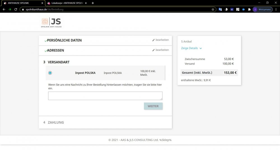
Task: Open the Wstrzymano profile button
Action: [x=263, y=9]
